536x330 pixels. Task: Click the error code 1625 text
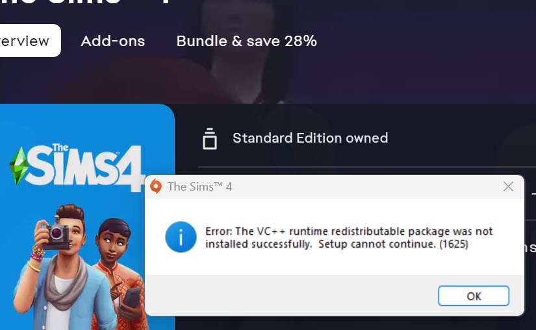coord(453,244)
